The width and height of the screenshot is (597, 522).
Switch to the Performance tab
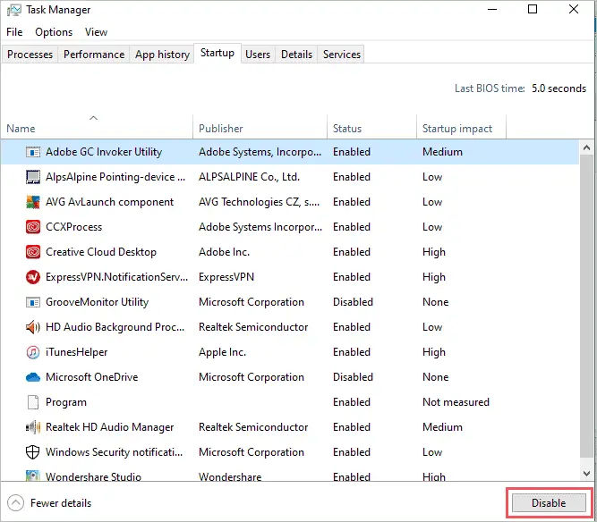coord(94,55)
